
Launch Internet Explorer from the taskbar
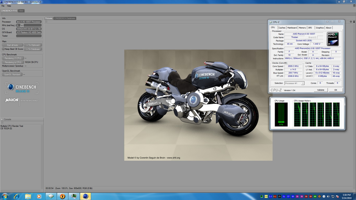pyautogui.click(x=16, y=196)
